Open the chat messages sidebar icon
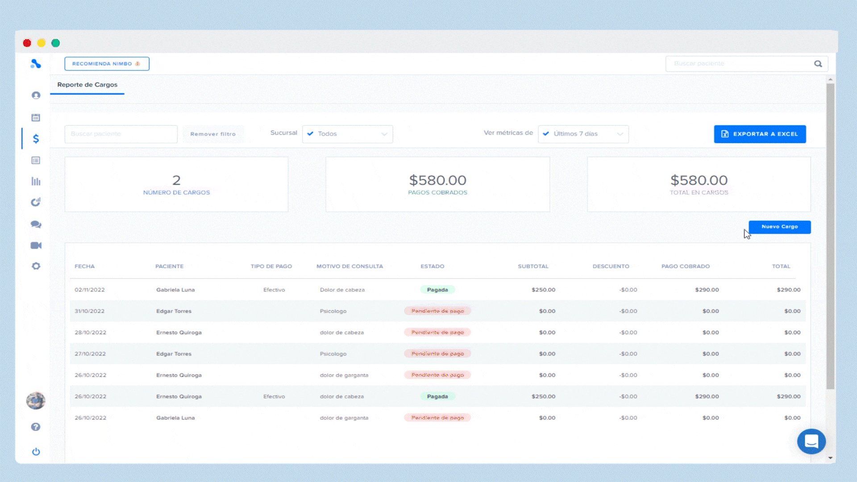Image resolution: width=857 pixels, height=482 pixels. [36, 224]
